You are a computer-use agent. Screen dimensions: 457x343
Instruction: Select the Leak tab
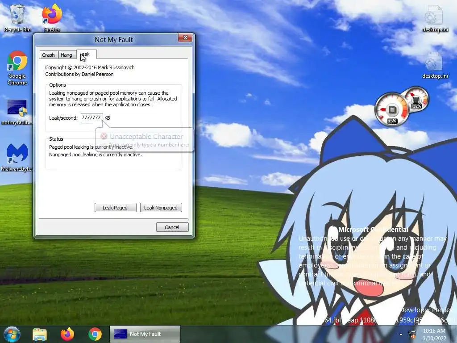[86, 54]
